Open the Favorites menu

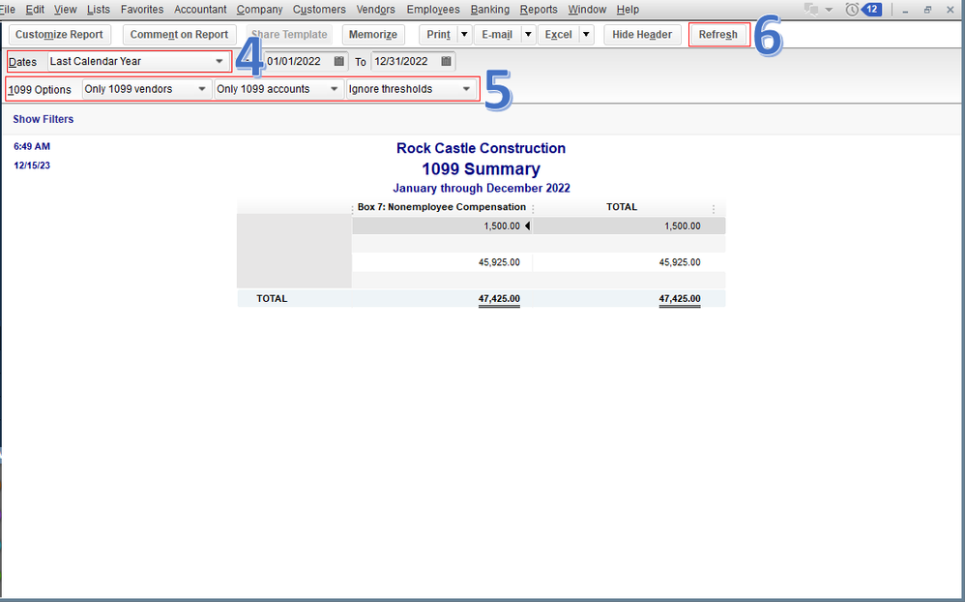(x=142, y=10)
